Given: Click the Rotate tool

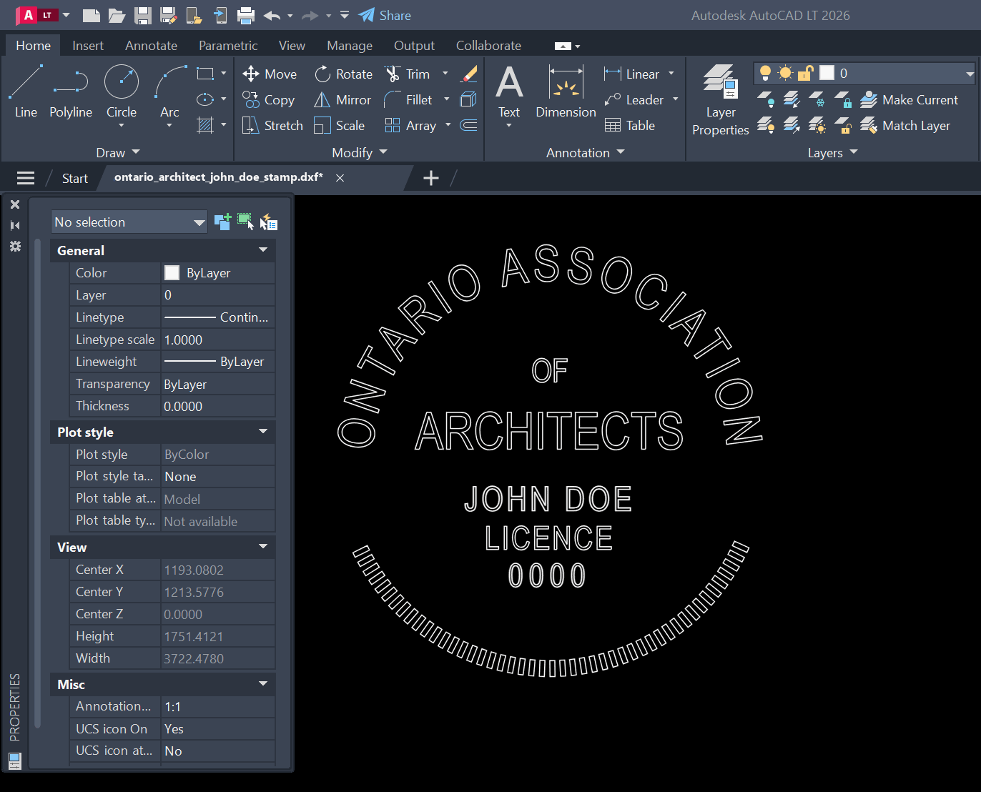Looking at the screenshot, I should pos(344,74).
